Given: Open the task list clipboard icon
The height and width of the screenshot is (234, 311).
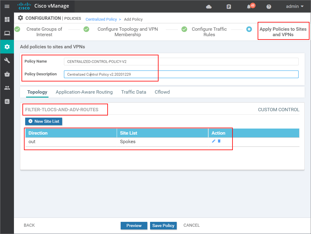Looking at the screenshot, I should (x=229, y=6).
